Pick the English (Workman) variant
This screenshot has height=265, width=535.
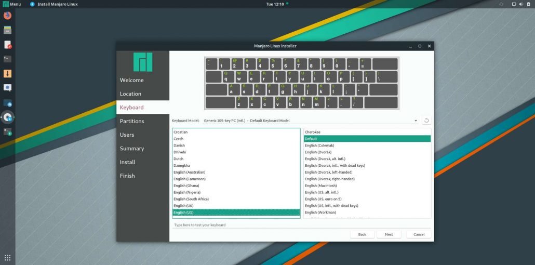[x=367, y=213]
